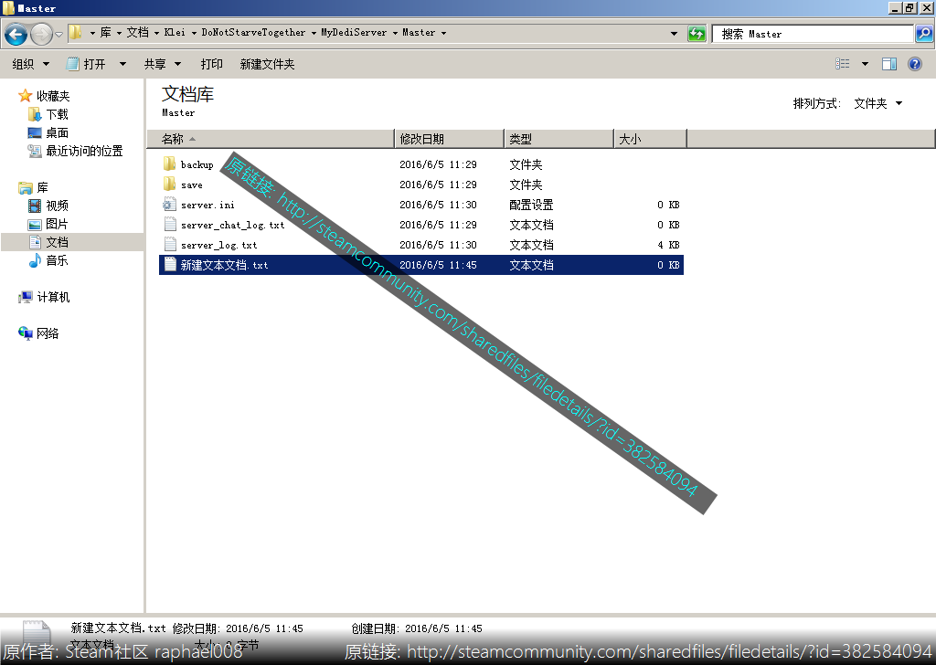Screen dimensions: 936x665
Task: Go back with the blue Back arrow
Action: click(x=16, y=34)
